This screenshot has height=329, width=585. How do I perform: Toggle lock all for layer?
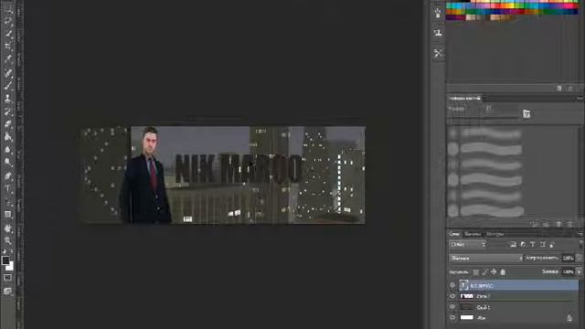[x=503, y=272]
